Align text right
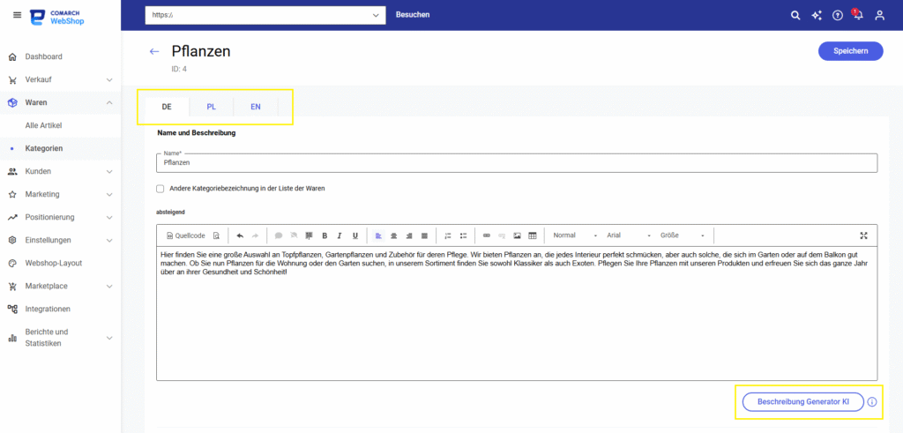The width and height of the screenshot is (903, 433). (x=409, y=235)
